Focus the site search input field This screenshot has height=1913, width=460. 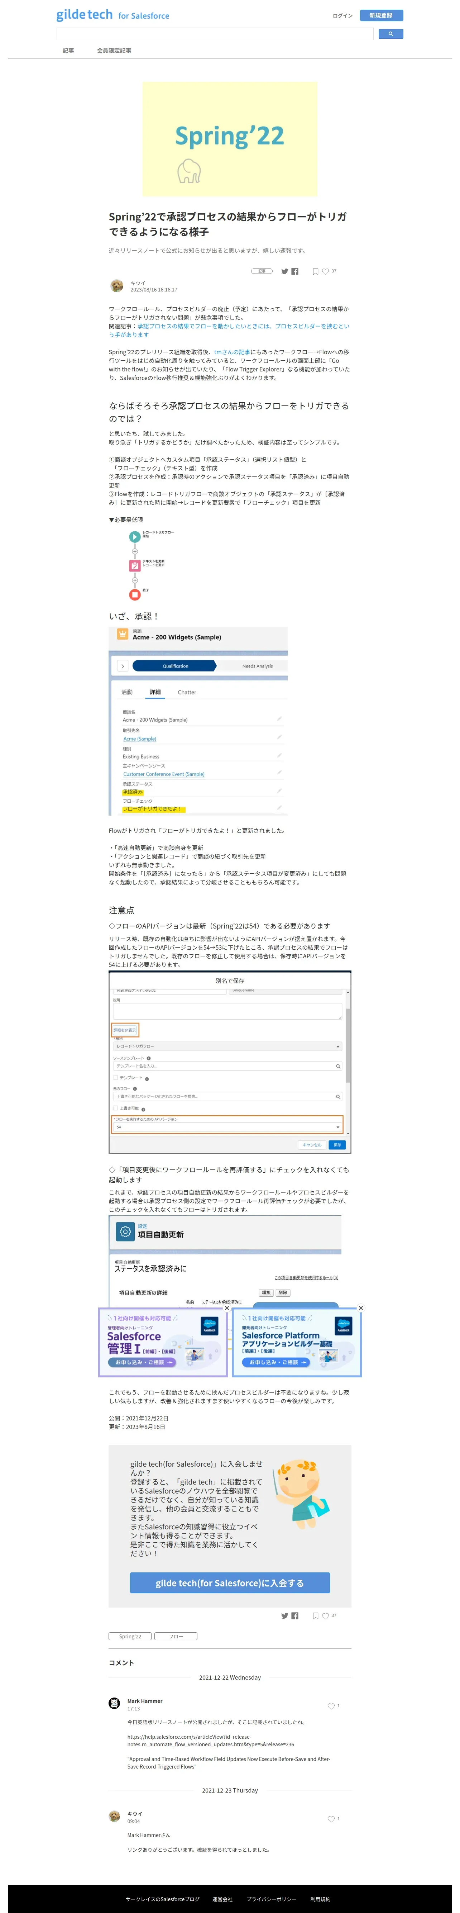click(x=215, y=33)
